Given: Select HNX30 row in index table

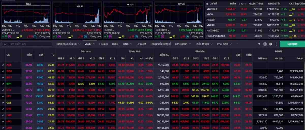Looking at the screenshot, I should (x=255, y=20).
